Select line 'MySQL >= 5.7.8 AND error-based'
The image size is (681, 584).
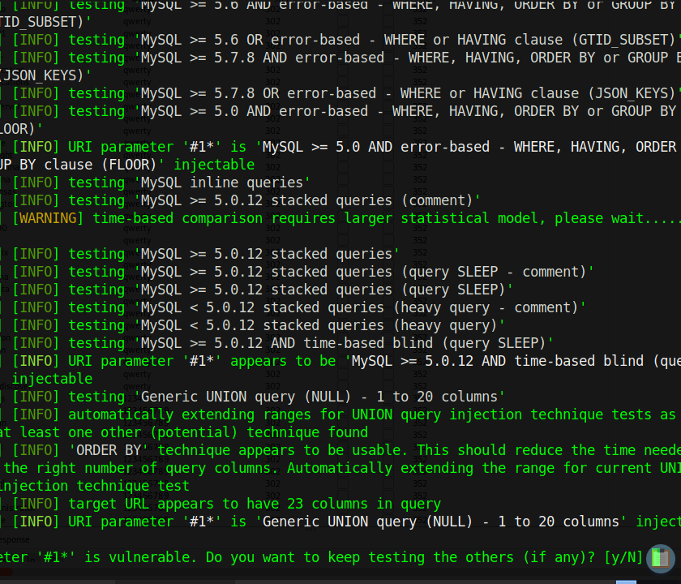click(x=340, y=58)
